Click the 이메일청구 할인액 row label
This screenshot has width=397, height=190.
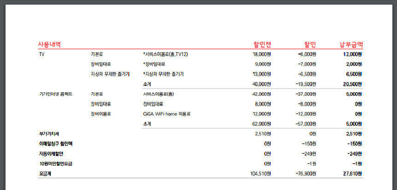click(56, 144)
